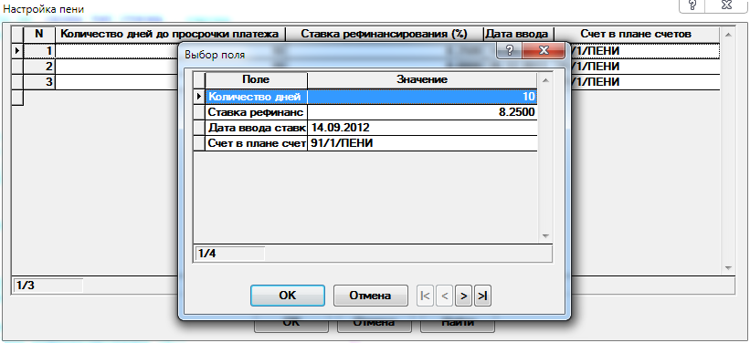Click Счет в плане счетов column header
Image resolution: width=750 pixels, height=343 pixels.
[x=636, y=35]
